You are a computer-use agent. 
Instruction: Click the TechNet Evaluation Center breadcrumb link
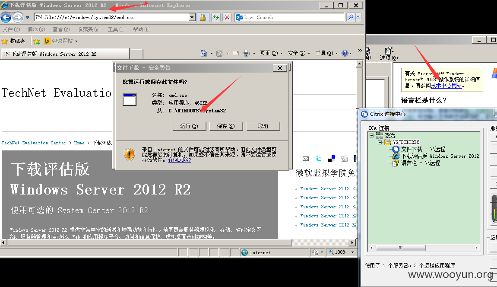[34, 143]
